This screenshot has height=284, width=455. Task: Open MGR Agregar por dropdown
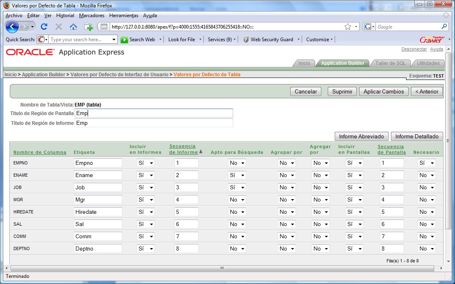point(320,200)
